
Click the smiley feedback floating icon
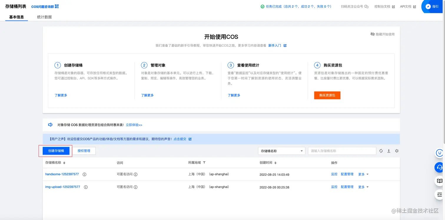(x=440, y=153)
